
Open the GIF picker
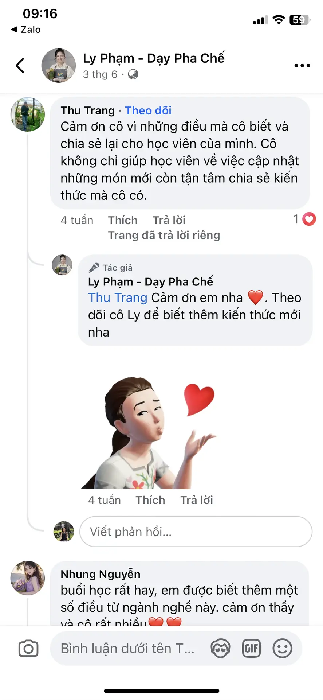click(251, 649)
